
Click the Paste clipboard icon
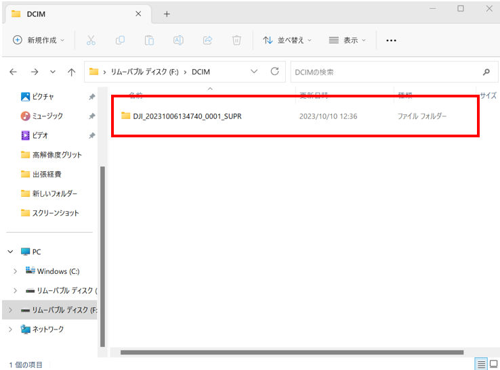coord(149,40)
